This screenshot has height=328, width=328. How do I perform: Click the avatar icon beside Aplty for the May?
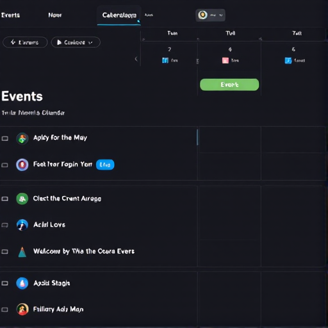[x=22, y=138]
